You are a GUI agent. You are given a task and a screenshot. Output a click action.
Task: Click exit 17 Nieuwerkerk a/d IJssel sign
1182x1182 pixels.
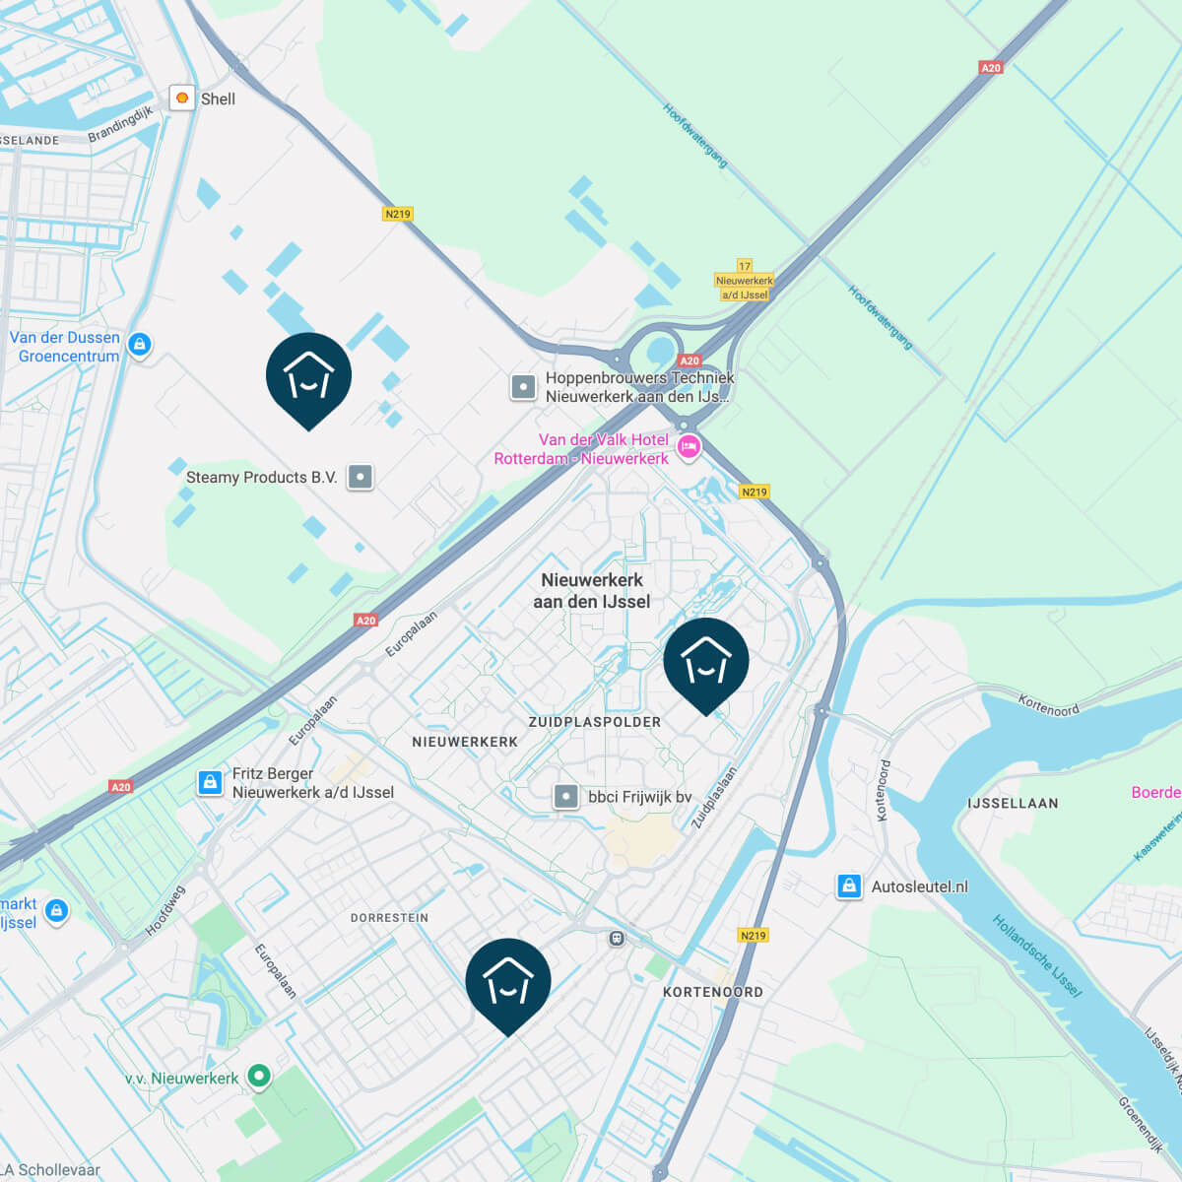click(745, 281)
